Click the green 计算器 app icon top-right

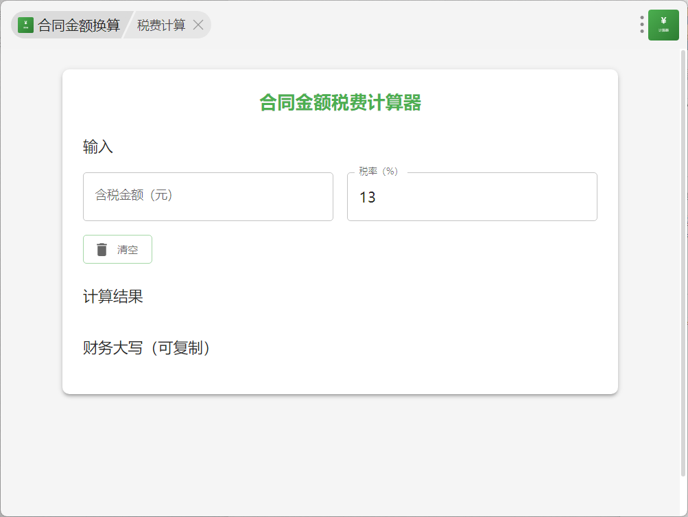click(663, 25)
